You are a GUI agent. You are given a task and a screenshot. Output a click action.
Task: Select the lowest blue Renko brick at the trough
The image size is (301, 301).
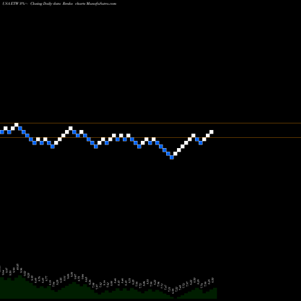172,157
